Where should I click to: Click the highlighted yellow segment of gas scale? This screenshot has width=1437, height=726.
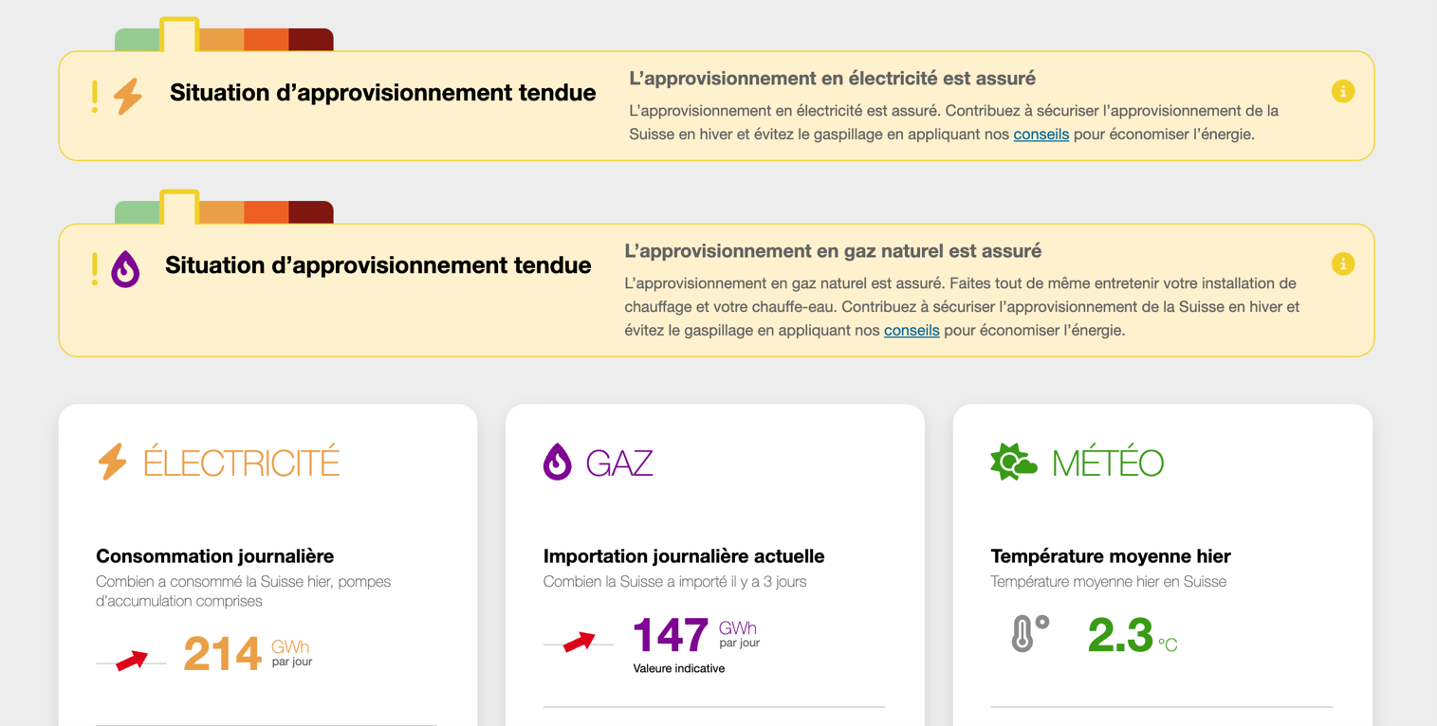pos(179,208)
